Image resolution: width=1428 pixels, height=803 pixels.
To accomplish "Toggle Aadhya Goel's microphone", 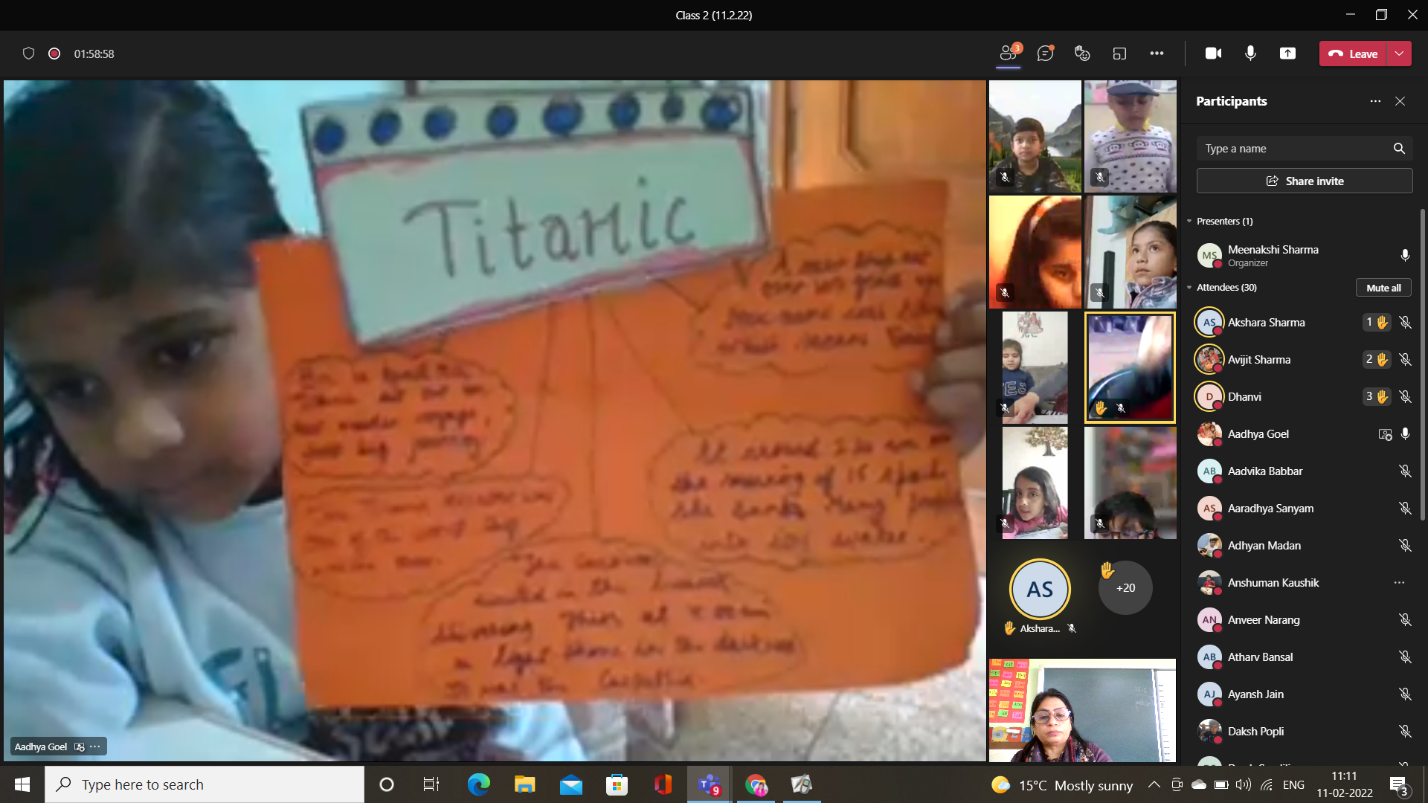I will point(1405,434).
